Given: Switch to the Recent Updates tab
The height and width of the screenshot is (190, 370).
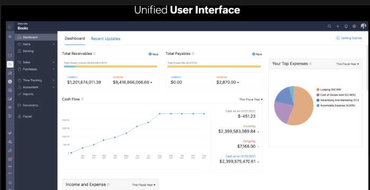Looking at the screenshot, I should (x=106, y=39).
